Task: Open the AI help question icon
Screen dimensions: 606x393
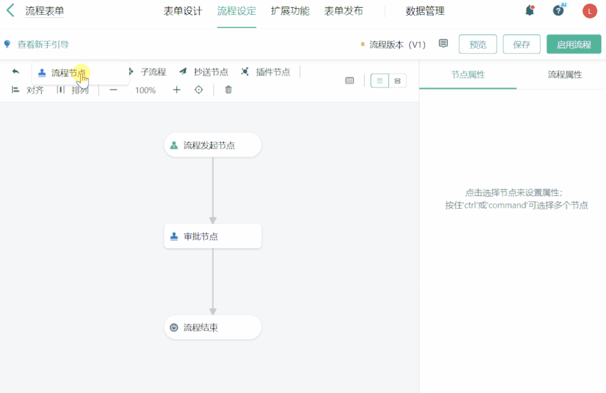Action: click(x=559, y=10)
